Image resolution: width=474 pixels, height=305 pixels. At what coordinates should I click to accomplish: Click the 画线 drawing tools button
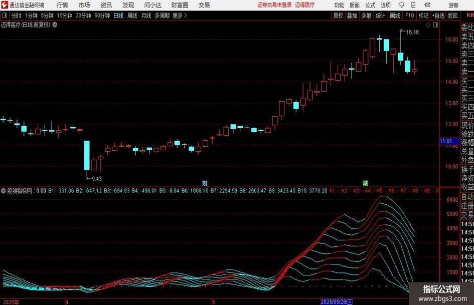395,16
